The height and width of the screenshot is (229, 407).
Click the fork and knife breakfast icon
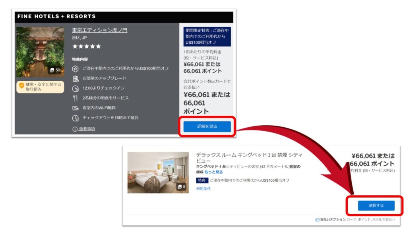[75, 98]
